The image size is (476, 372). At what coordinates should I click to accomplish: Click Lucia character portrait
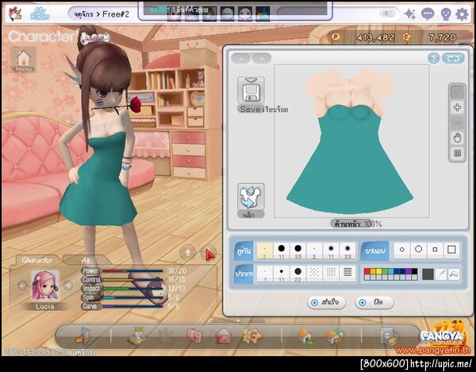pyautogui.click(x=45, y=286)
